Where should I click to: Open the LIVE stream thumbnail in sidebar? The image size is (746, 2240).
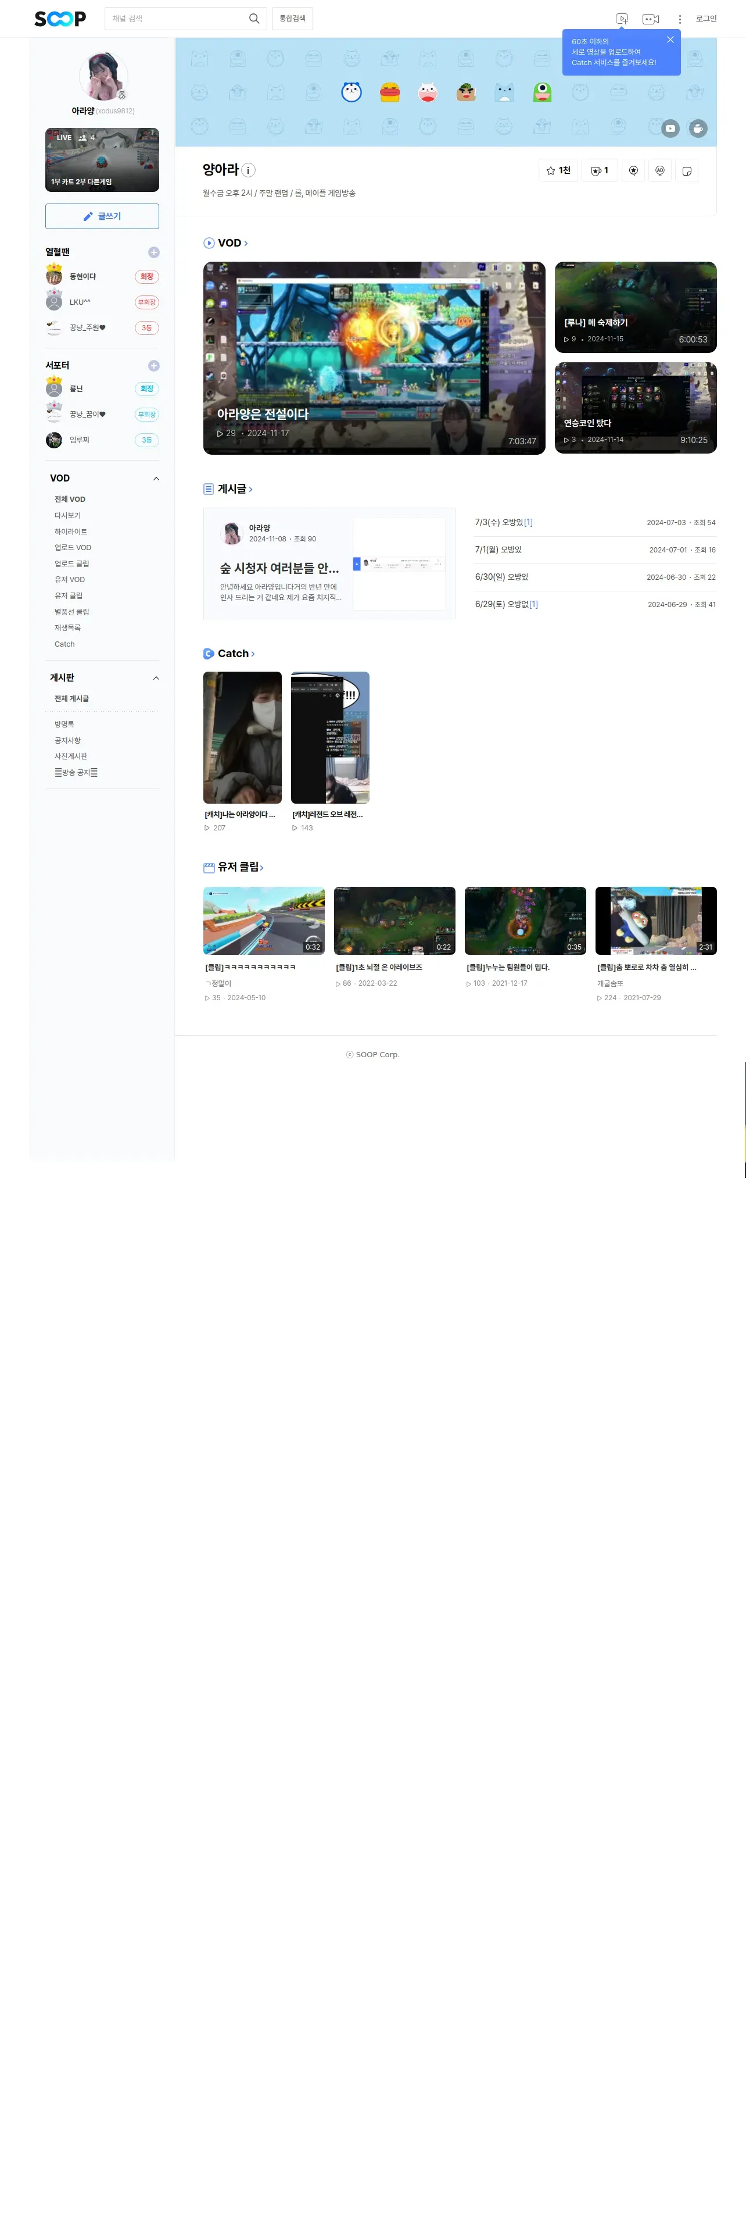102,160
